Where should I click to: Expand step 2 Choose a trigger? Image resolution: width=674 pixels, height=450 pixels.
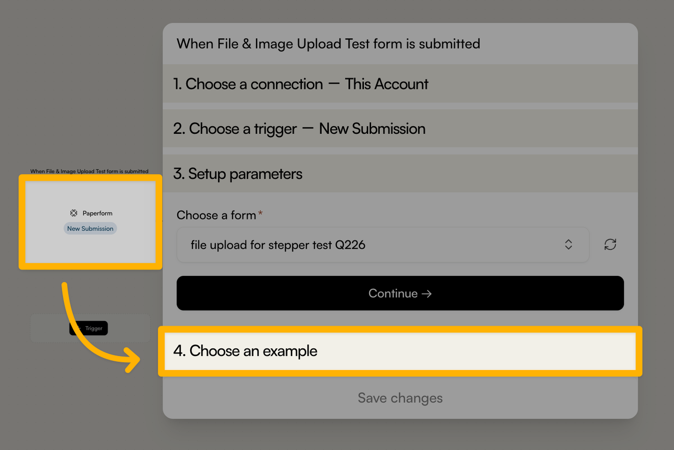[x=400, y=129]
